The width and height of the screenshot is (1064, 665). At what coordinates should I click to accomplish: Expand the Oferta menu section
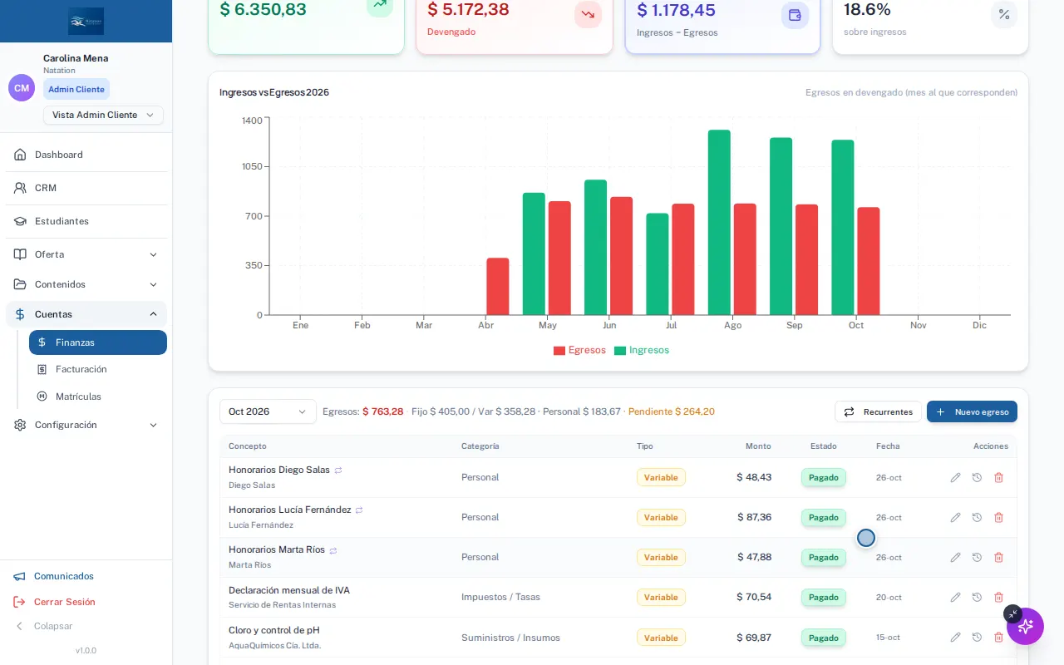86,254
